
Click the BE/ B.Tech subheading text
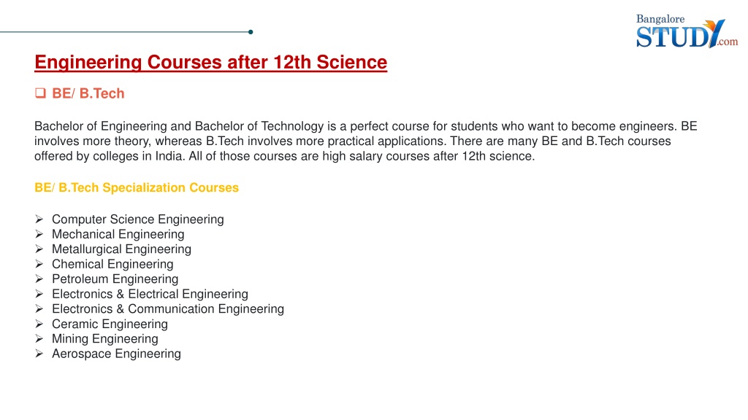tap(88, 93)
